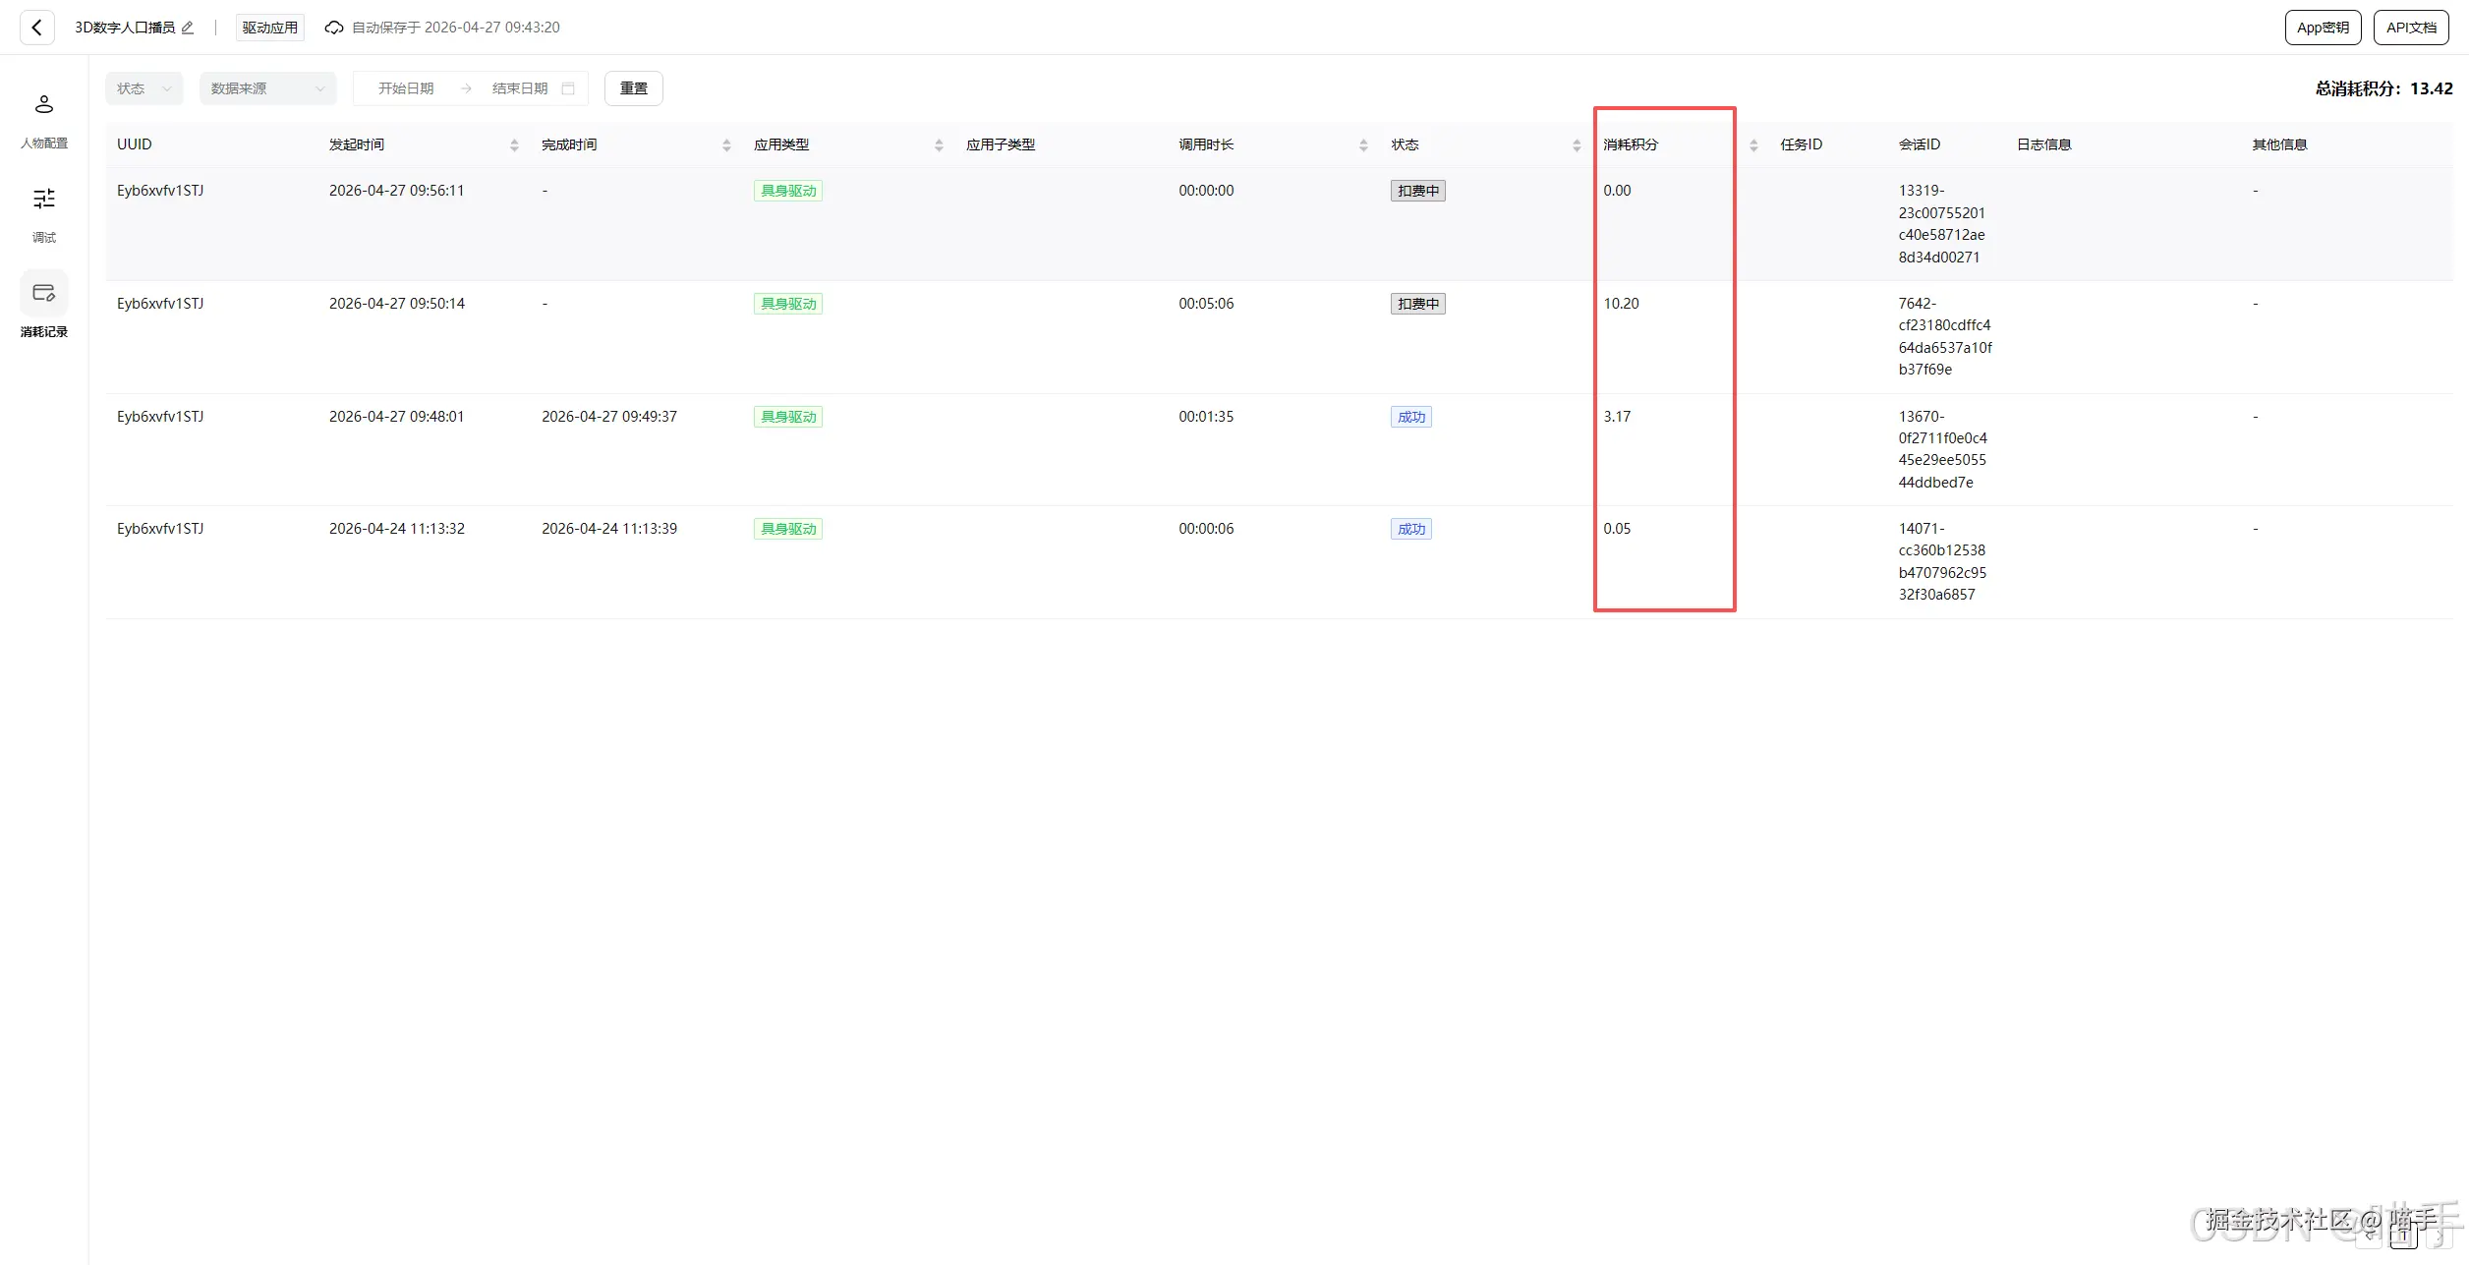Open the App密钥 button

click(x=2323, y=28)
